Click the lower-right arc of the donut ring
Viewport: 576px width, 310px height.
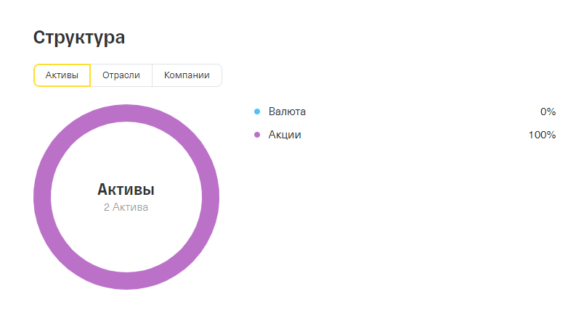click(186, 256)
